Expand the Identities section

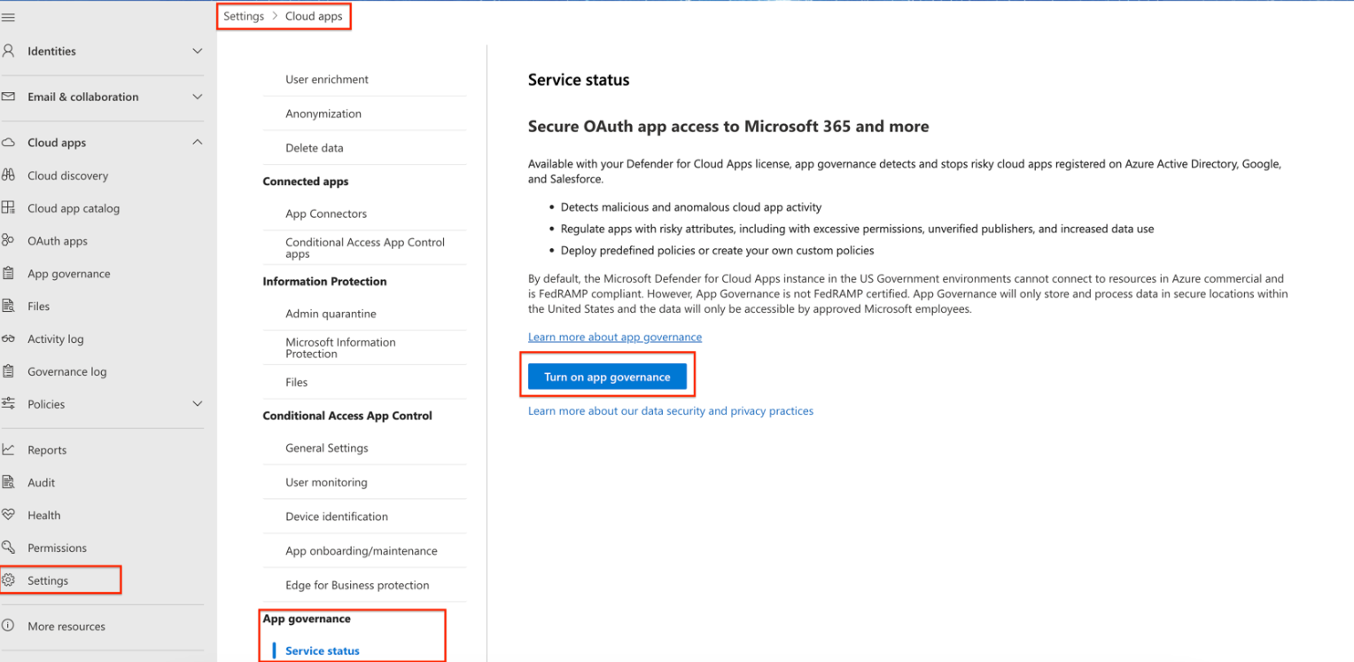pyautogui.click(x=197, y=51)
